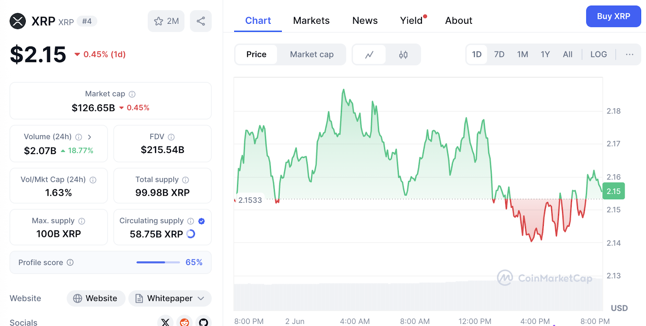Click the Profile score progress bar

click(158, 263)
